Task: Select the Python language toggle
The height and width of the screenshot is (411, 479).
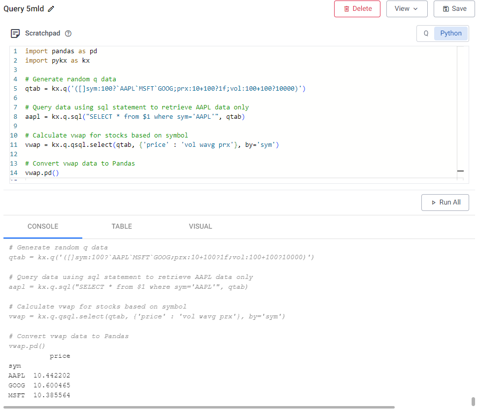Action: point(450,33)
